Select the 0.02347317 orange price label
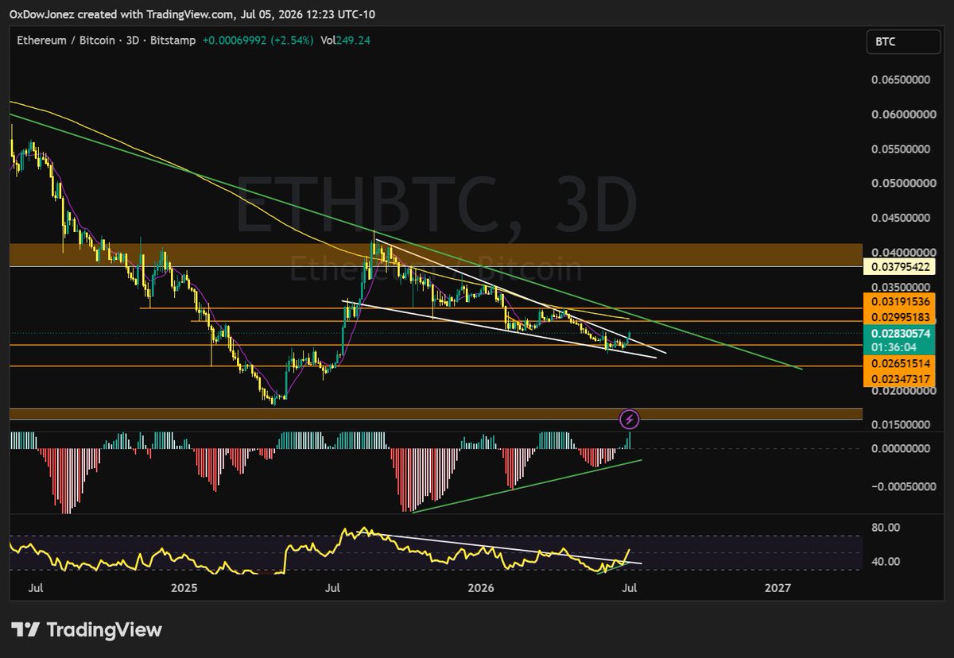 pos(899,379)
